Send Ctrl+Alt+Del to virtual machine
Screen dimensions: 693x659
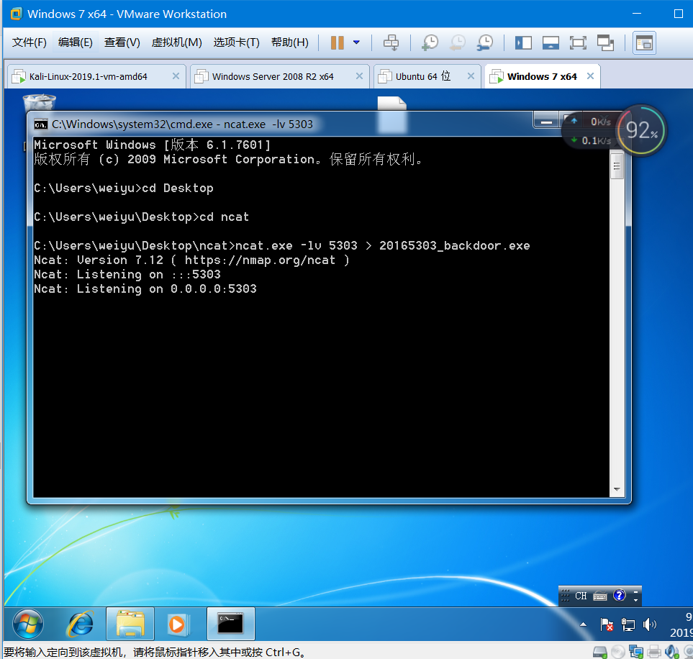point(391,43)
